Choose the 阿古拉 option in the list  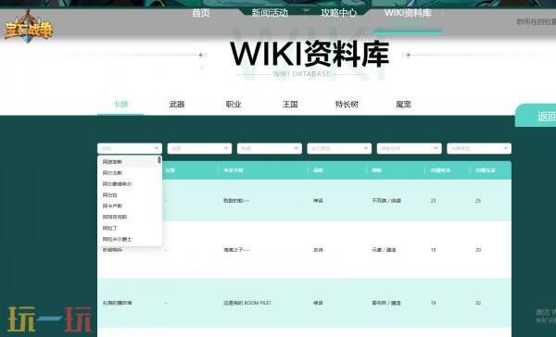(110, 195)
